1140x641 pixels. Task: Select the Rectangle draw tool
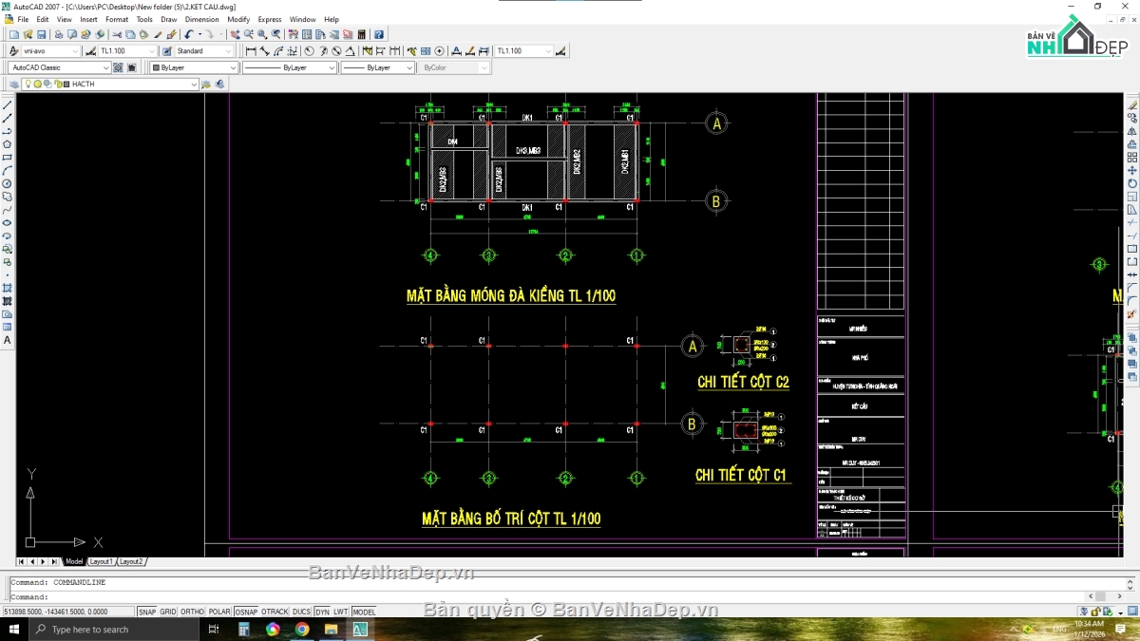[8, 158]
